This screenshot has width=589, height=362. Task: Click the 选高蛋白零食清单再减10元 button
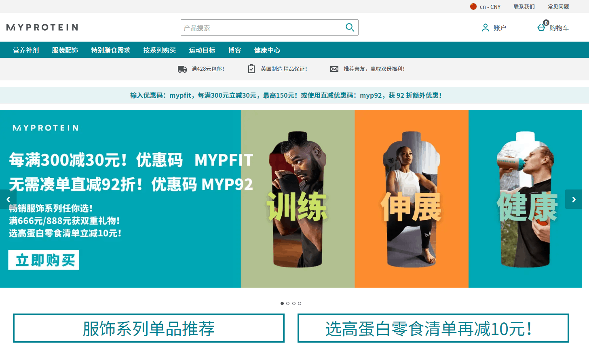pos(433,328)
